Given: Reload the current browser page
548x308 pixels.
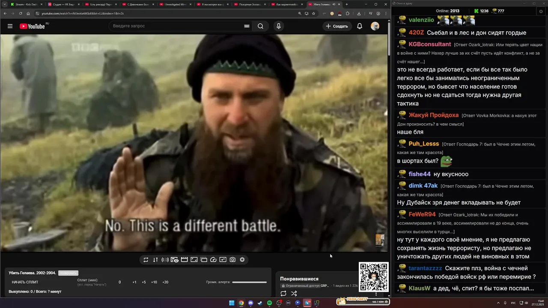Looking at the screenshot, I should pyautogui.click(x=21, y=13).
